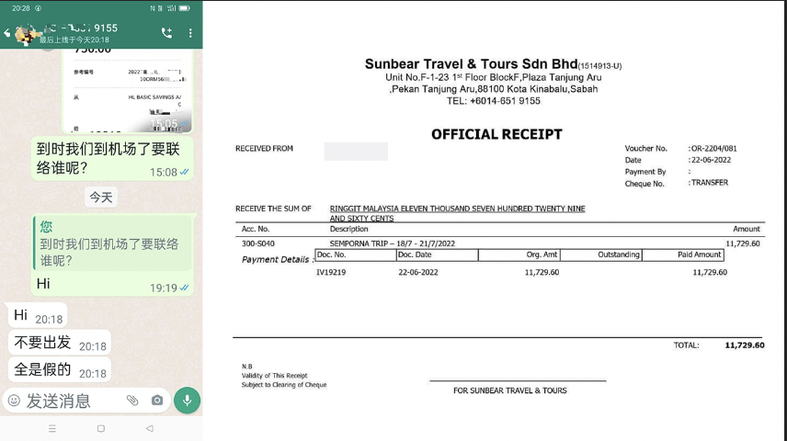The image size is (787, 441).
Task: Tap the paperclip attachment icon
Action: [x=132, y=401]
